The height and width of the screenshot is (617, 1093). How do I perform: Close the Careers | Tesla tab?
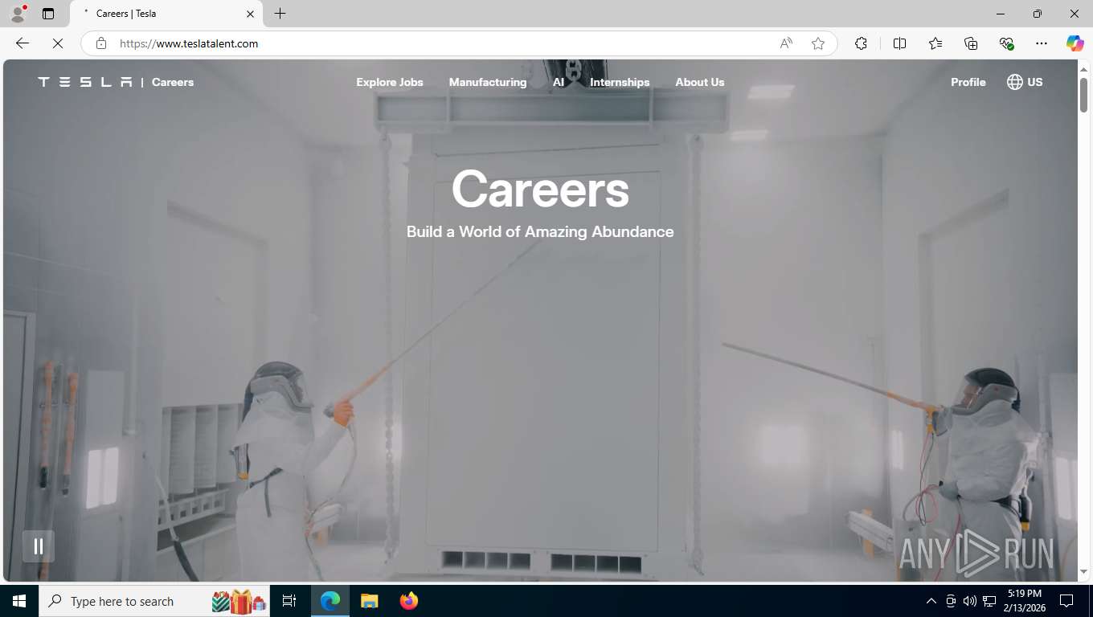[x=250, y=14]
